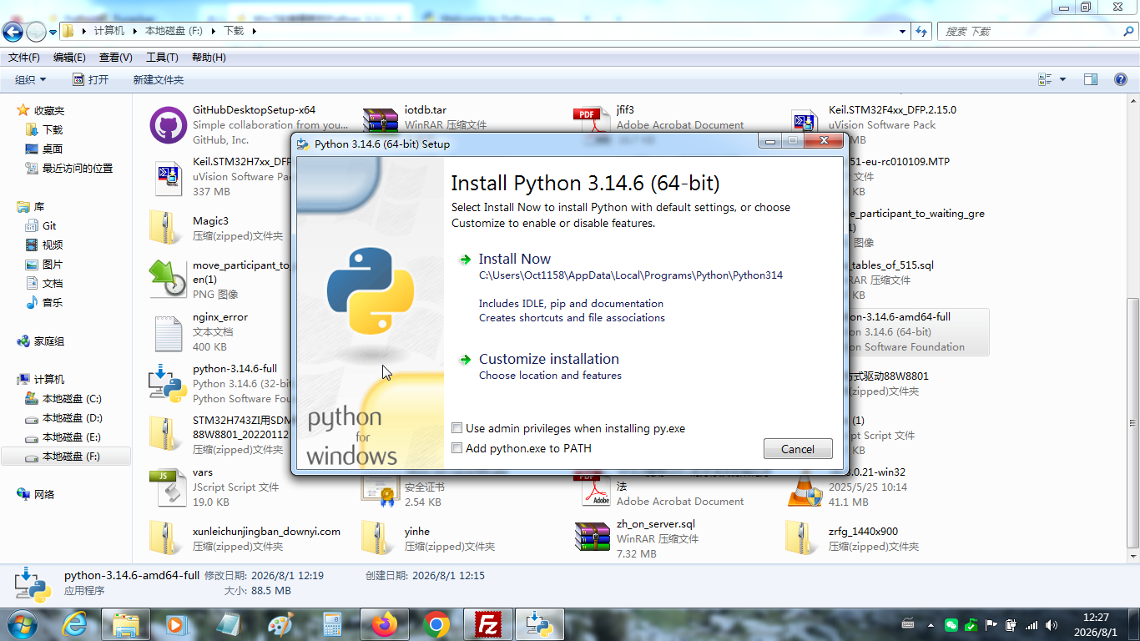Select the nginx_error text file icon
This screenshot has height=641, width=1140.
click(x=168, y=332)
